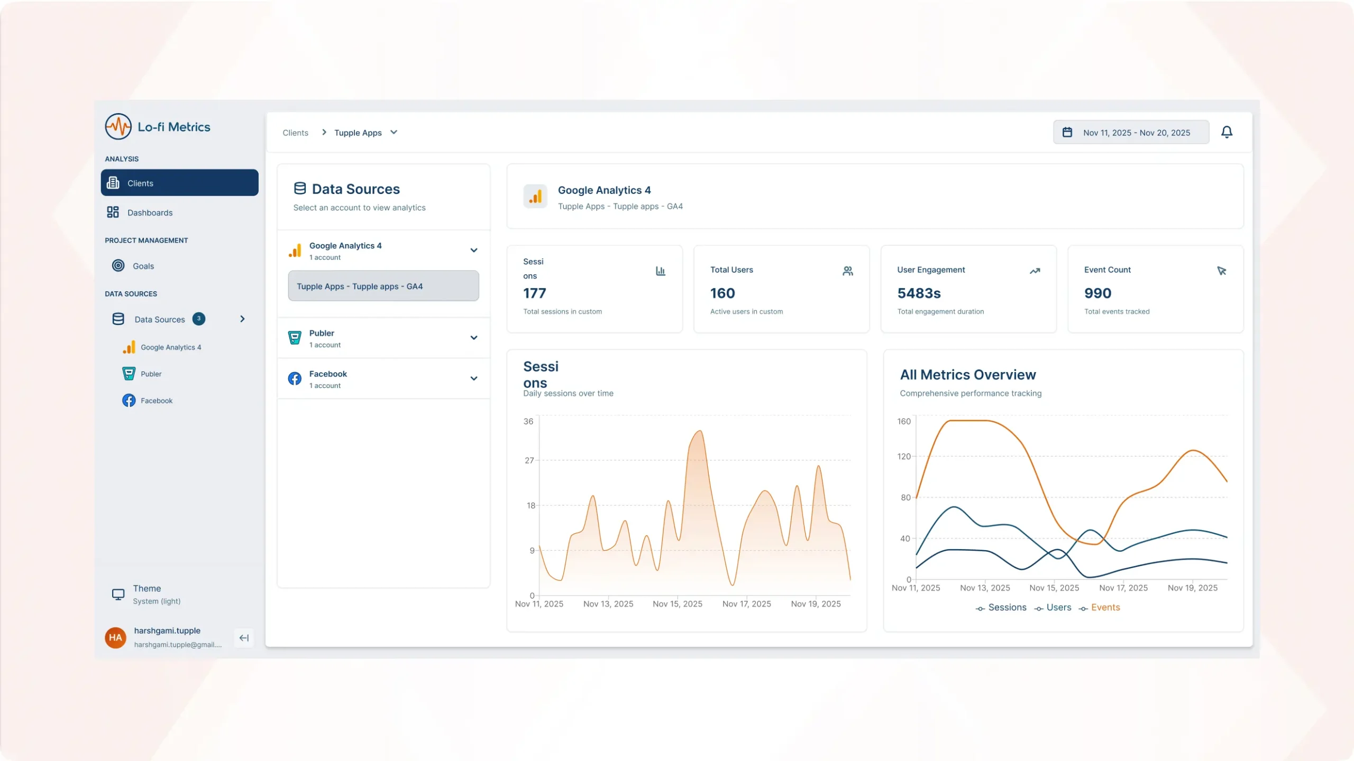Open Dashboards in the sidebar
1354x761 pixels.
(150, 212)
